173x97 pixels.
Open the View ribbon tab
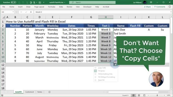(78, 7)
